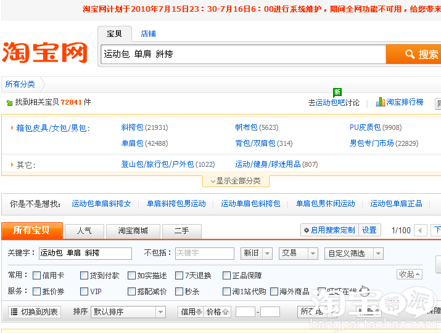Click suggestion 运动包单肩正品
The height and width of the screenshot is (333, 441).
pyautogui.click(x=396, y=204)
